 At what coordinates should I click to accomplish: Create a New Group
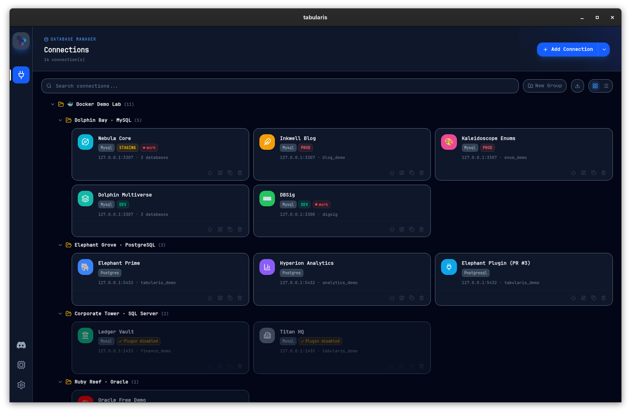[x=545, y=86]
